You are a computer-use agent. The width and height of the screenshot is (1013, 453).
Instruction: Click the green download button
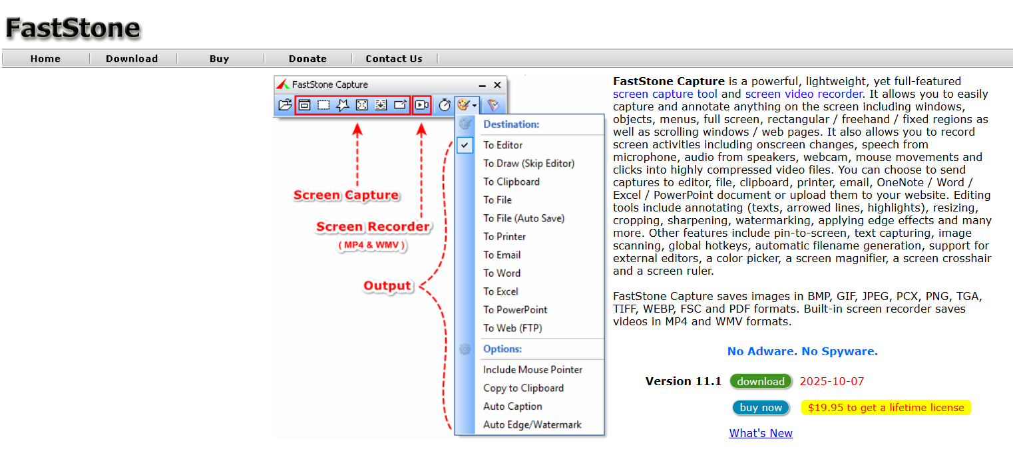point(761,381)
